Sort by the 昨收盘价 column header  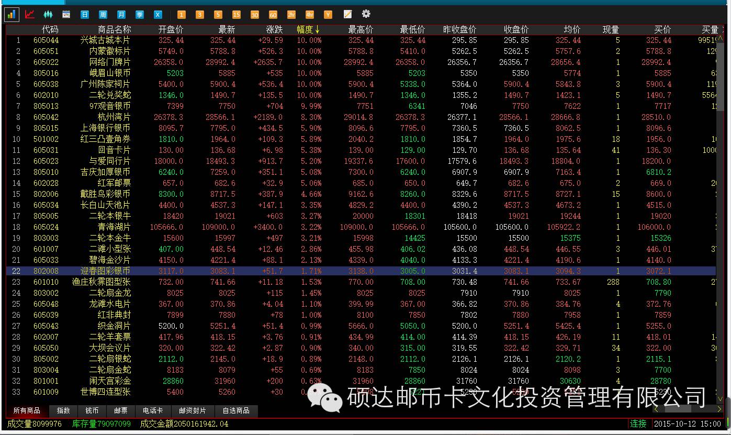coord(460,30)
